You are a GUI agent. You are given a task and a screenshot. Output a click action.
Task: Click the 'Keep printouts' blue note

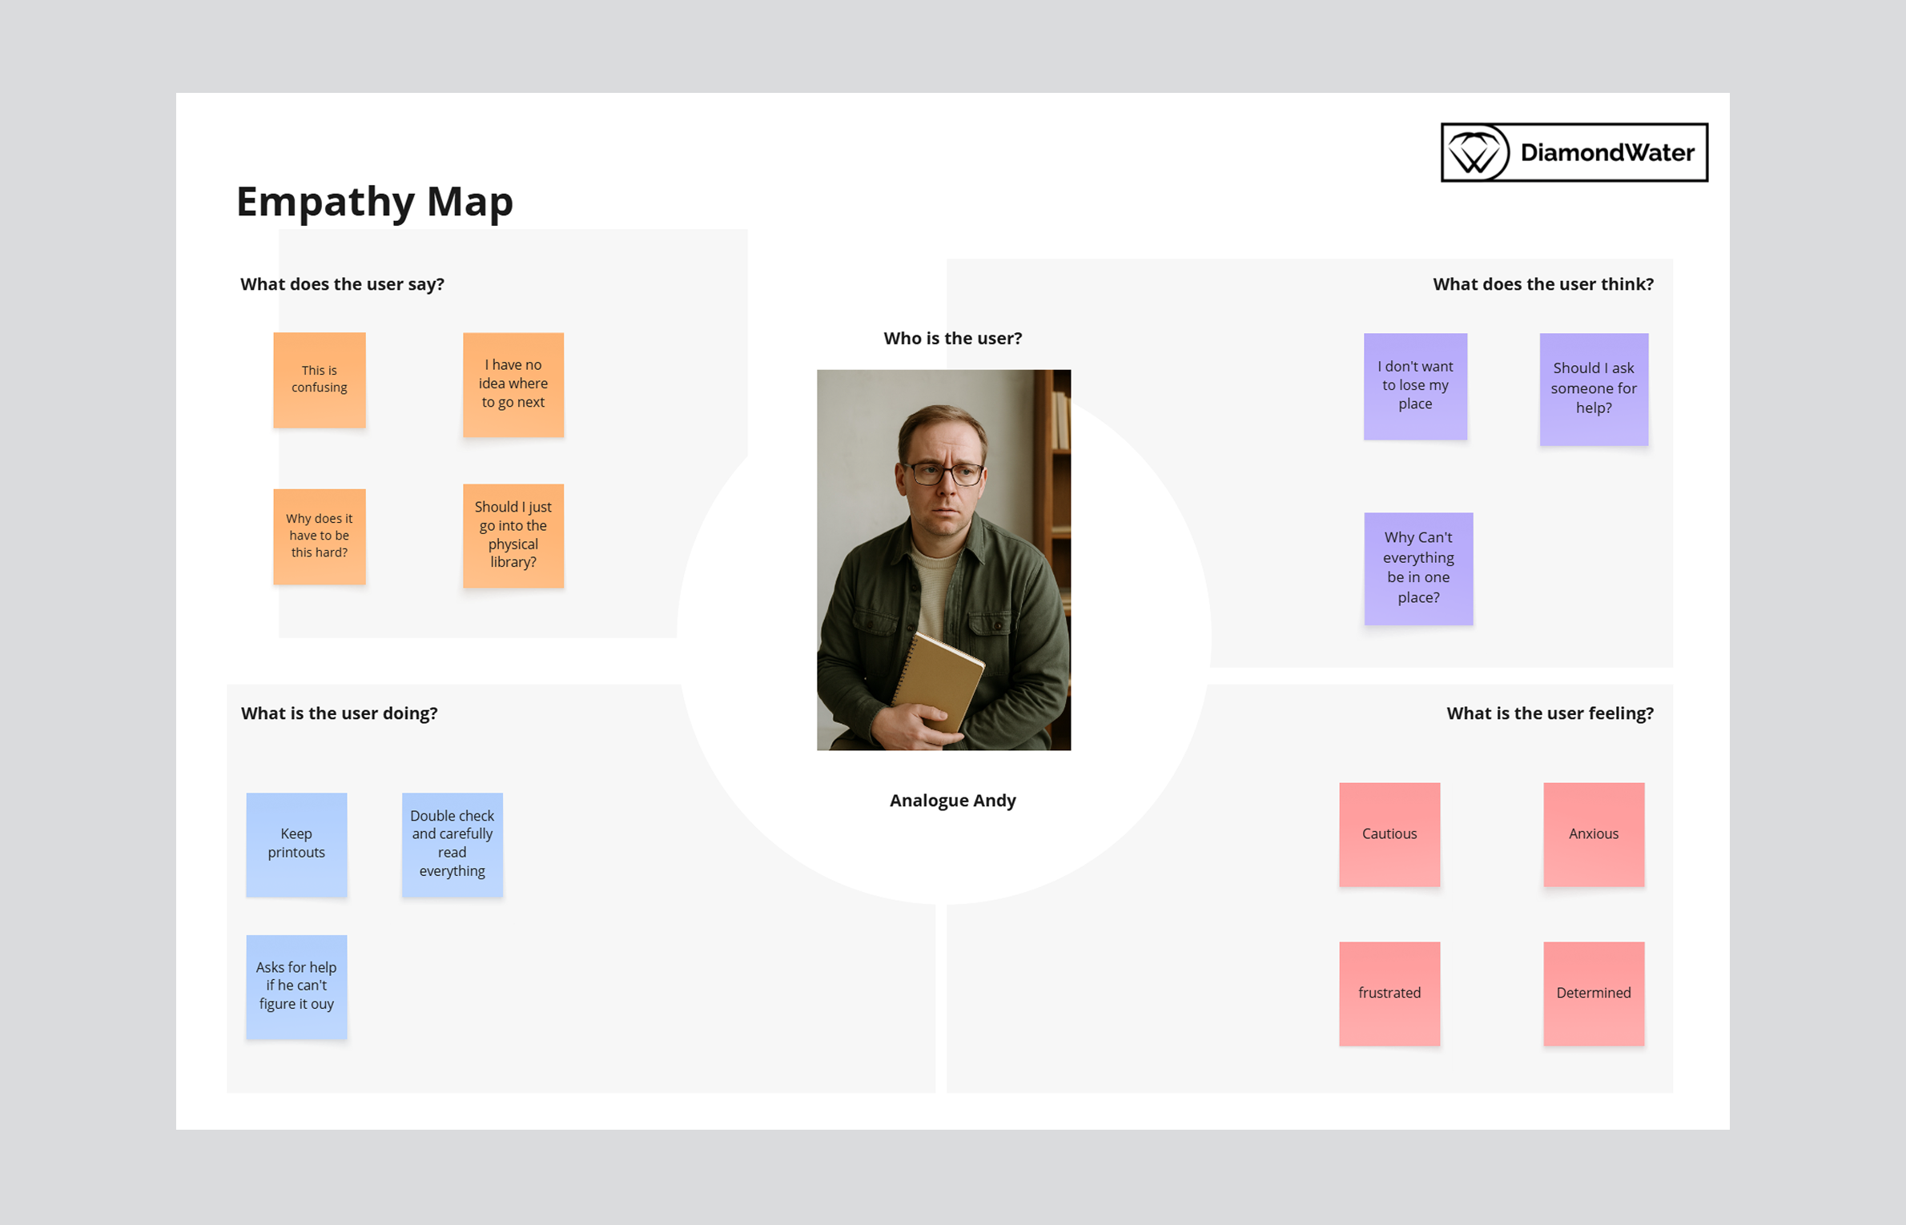click(x=296, y=844)
